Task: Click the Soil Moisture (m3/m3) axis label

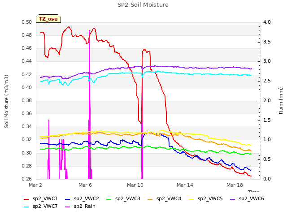Action: [x=6, y=101]
